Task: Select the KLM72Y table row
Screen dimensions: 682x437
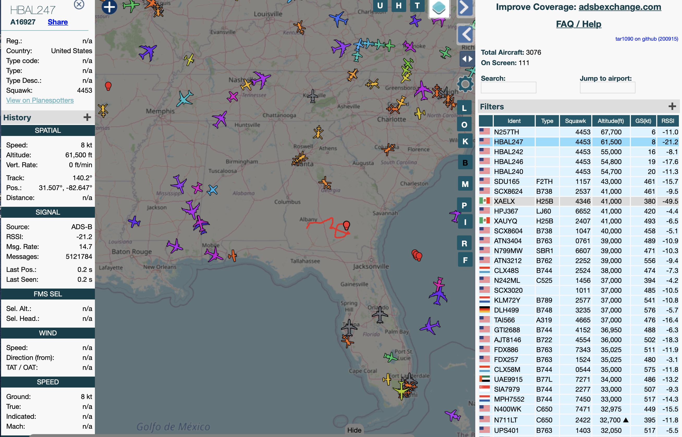Action: tap(579, 300)
